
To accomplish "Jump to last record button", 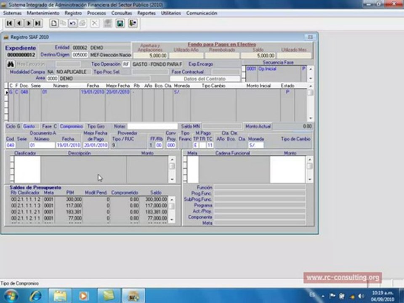I will (38, 24).
